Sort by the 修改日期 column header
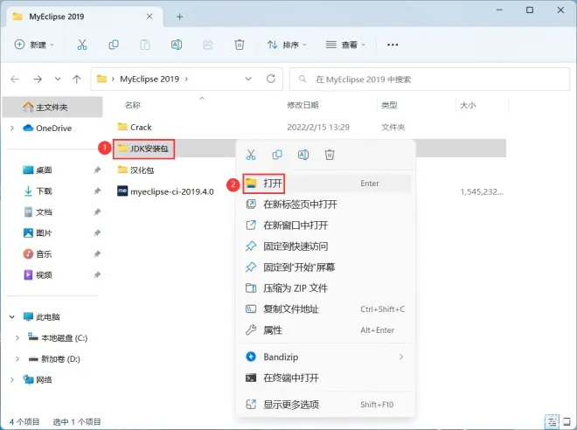This screenshot has height=430, width=577. pos(302,105)
